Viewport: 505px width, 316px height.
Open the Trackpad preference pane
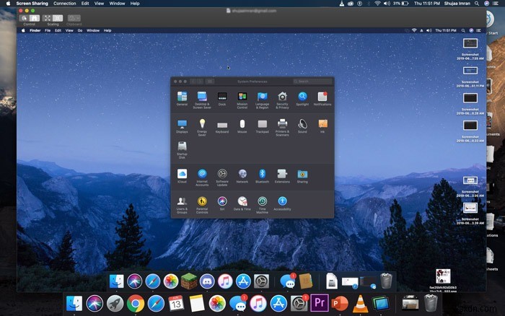[262, 126]
